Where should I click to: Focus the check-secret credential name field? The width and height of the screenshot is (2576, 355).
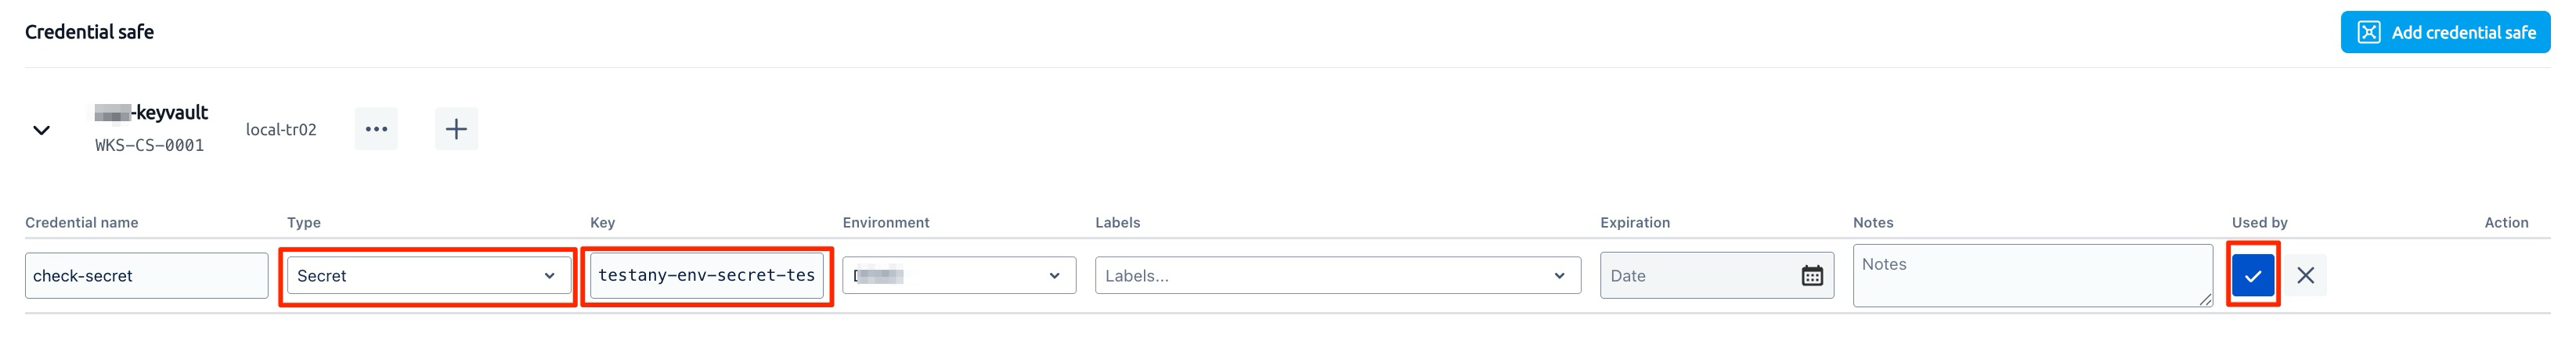coord(146,276)
